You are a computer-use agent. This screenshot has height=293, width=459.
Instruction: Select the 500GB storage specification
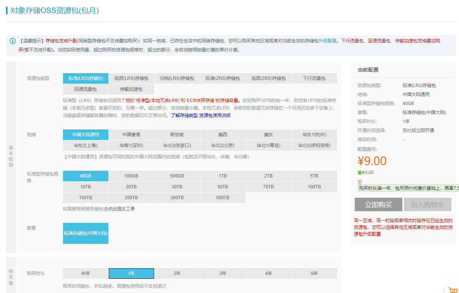pyautogui.click(x=177, y=176)
